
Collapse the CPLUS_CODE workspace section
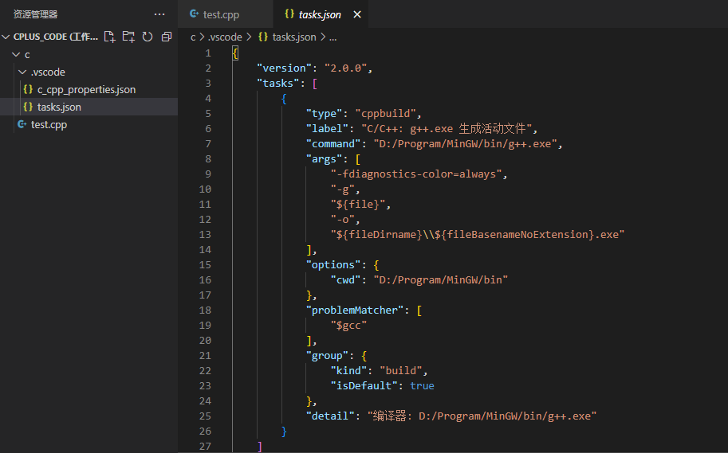pyautogui.click(x=6, y=37)
